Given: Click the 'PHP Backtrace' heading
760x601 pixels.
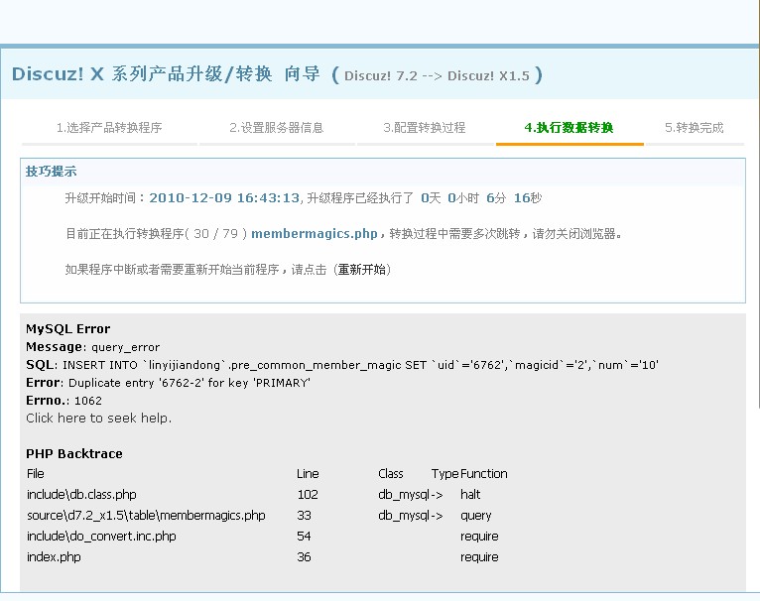Looking at the screenshot, I should [74, 454].
